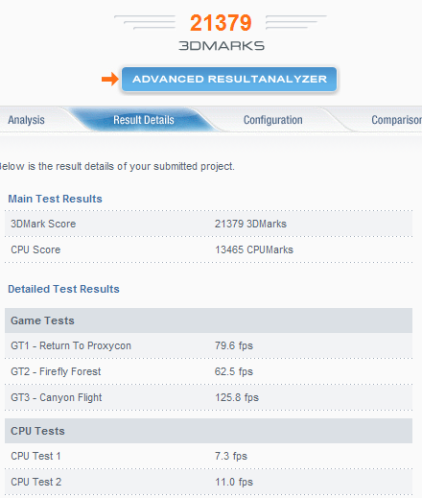Select the Detailed Test Results heading
Screen dimensions: 422x498
pos(63,289)
